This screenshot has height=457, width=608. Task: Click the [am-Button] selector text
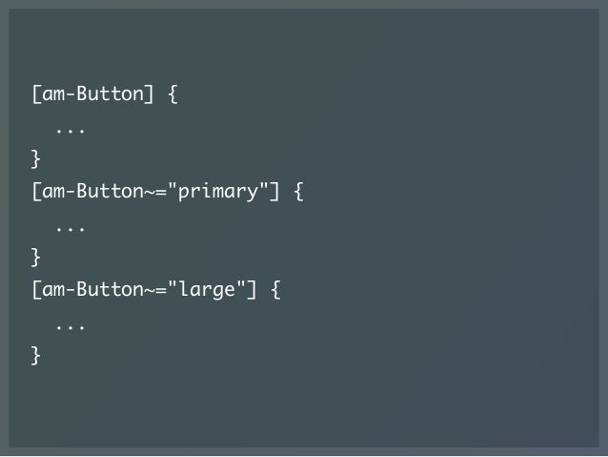coord(92,93)
